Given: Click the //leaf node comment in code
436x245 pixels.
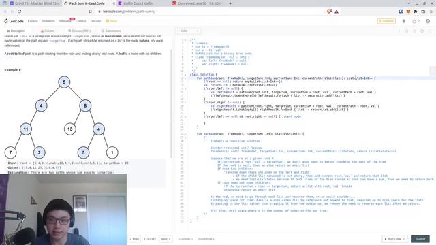Looking at the screenshot, I should point(291,116).
